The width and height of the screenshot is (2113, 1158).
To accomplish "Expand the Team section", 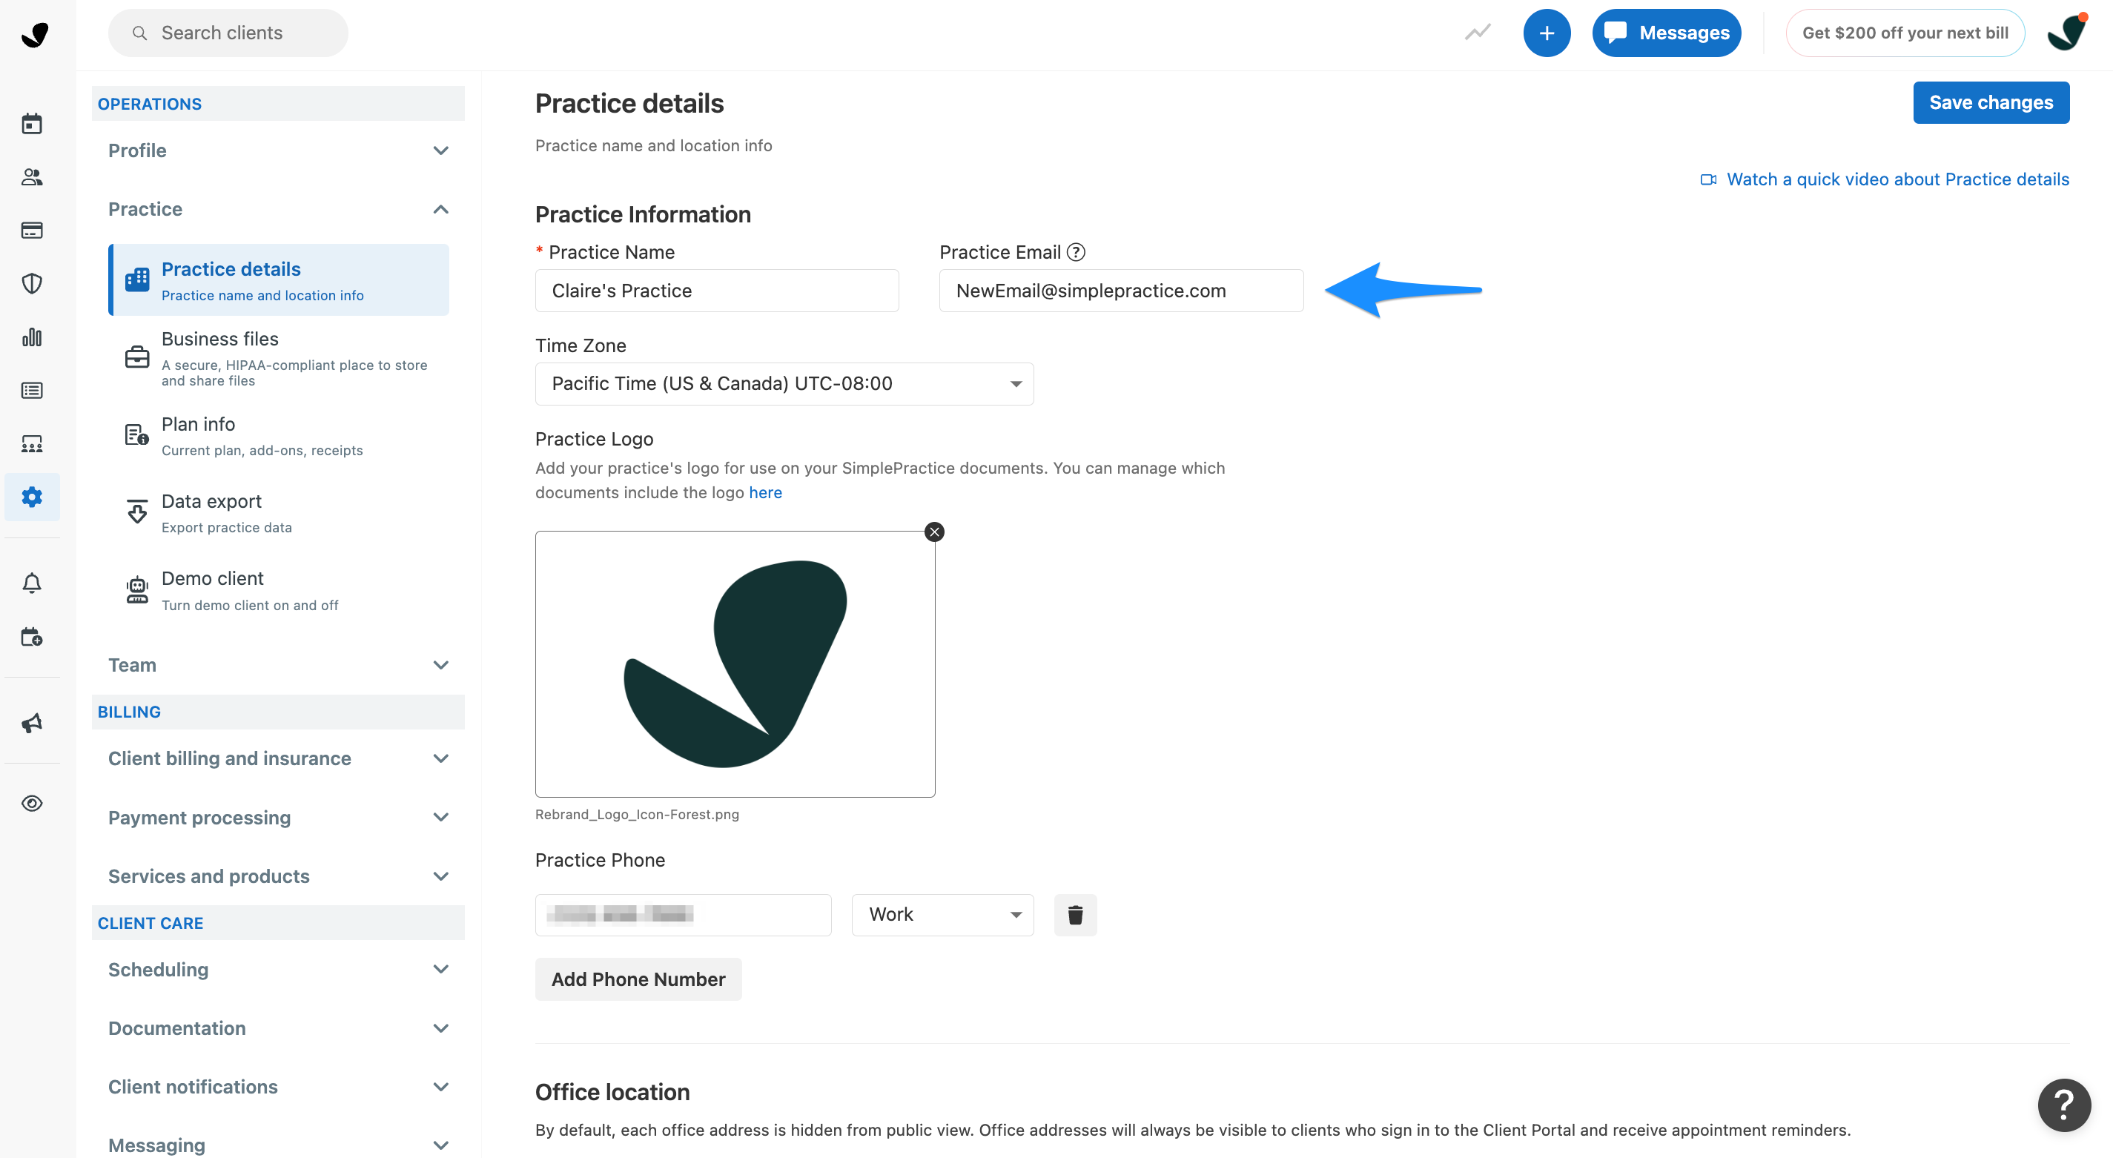I will [x=278, y=664].
